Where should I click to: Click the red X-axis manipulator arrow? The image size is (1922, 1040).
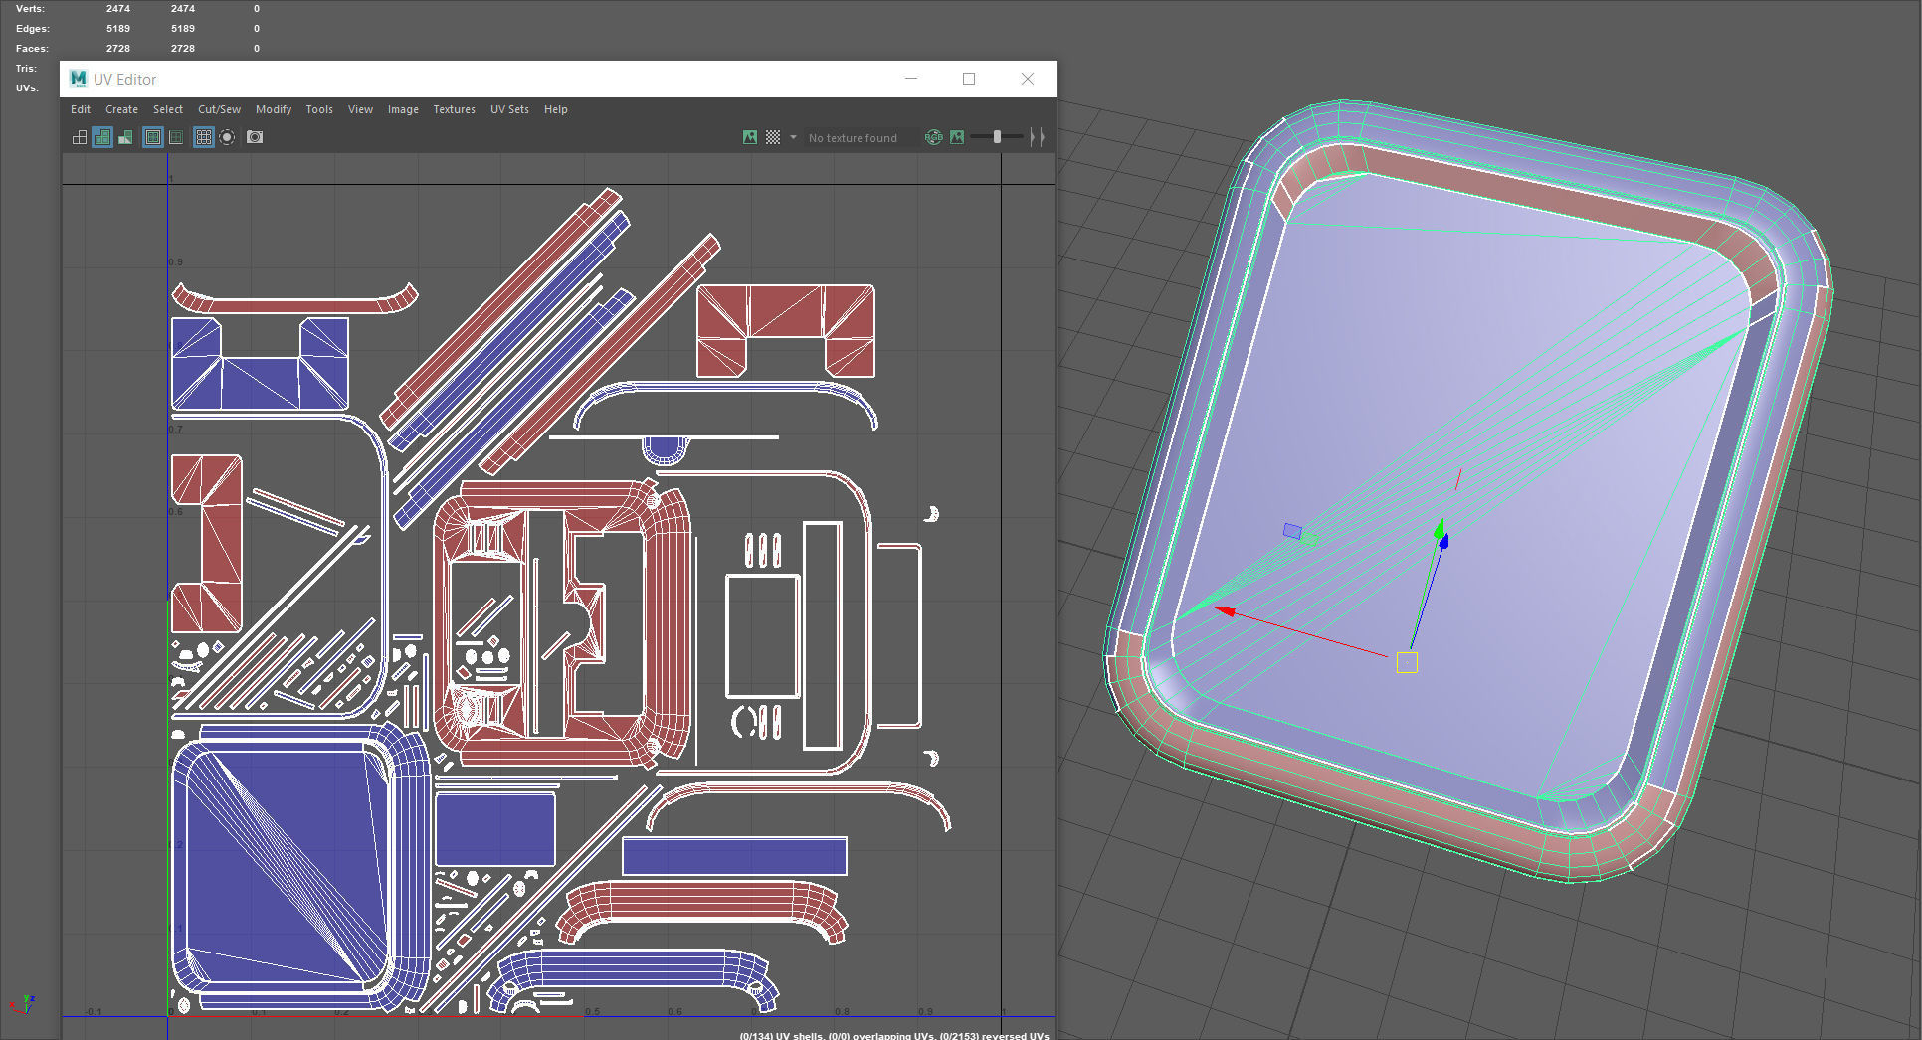point(1226,611)
